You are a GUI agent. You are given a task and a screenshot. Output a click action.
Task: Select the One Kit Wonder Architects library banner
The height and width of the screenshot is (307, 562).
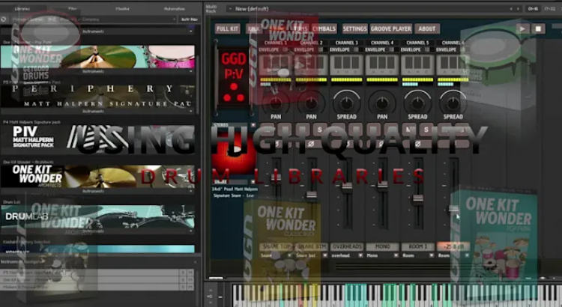[97, 176]
